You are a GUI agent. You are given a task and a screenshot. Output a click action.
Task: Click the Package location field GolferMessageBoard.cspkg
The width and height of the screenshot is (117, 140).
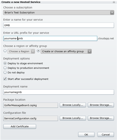31,105
